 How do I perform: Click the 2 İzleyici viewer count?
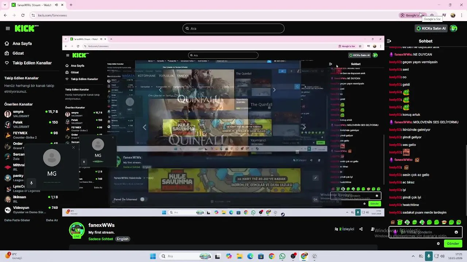click(344, 229)
